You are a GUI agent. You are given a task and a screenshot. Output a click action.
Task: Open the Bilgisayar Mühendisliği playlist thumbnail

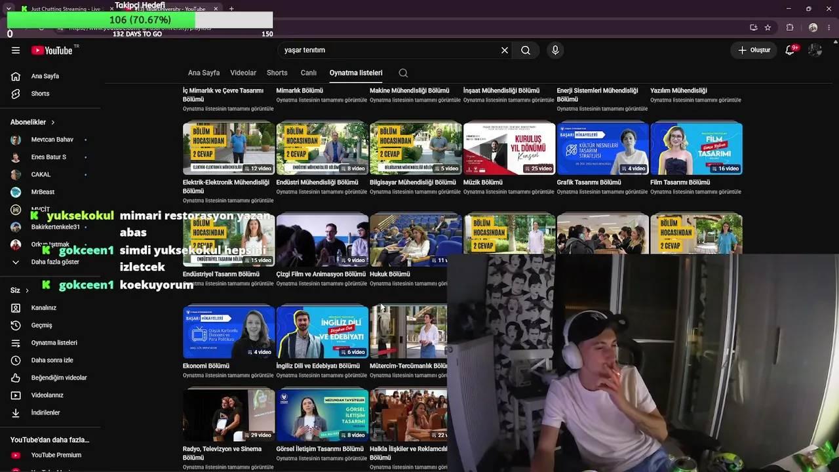click(x=416, y=148)
